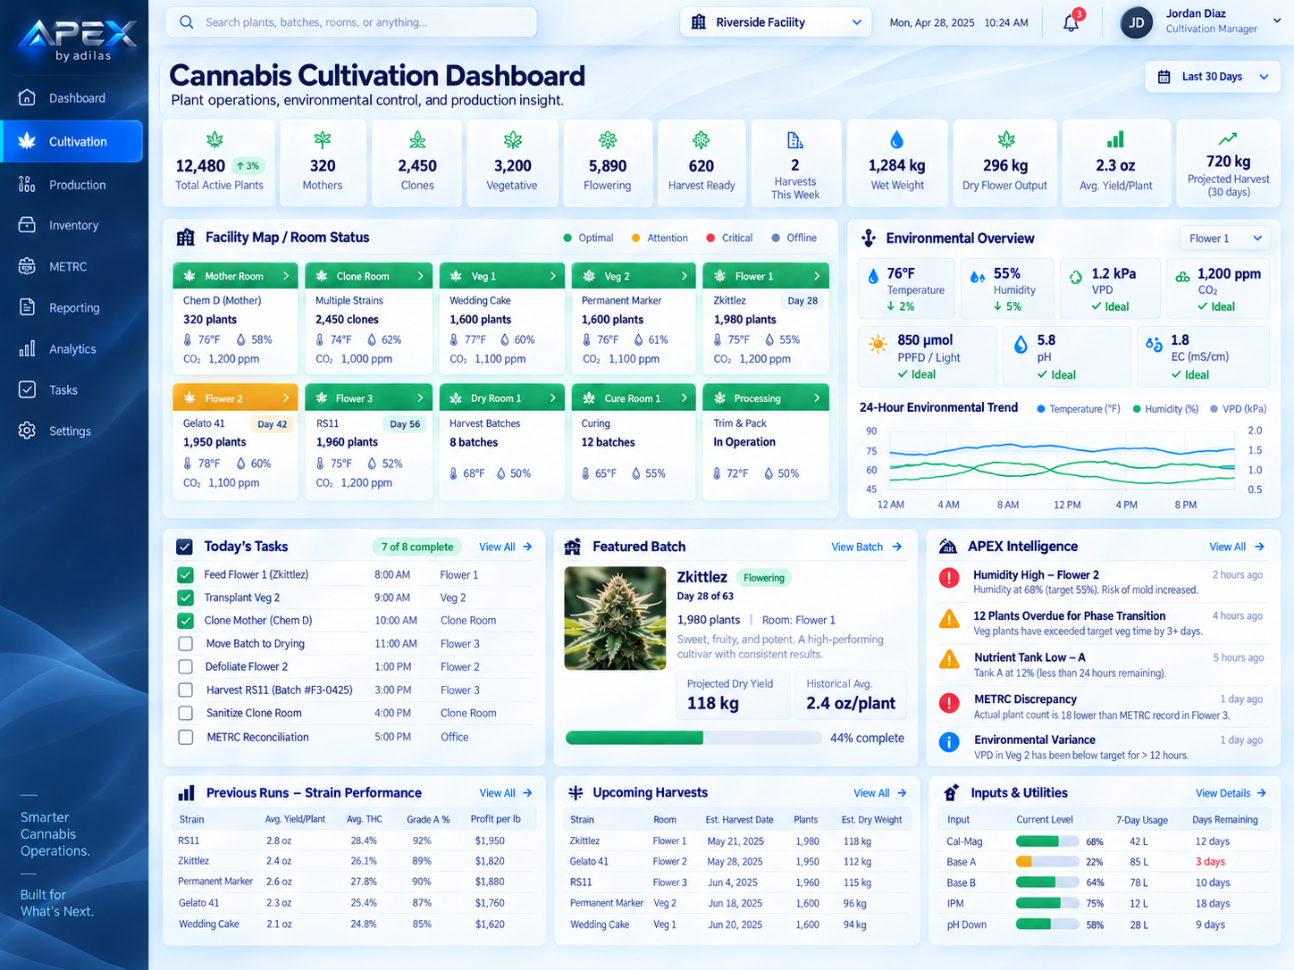Expand the Mother Room card chevron
This screenshot has height=970, width=1294.
(x=286, y=276)
